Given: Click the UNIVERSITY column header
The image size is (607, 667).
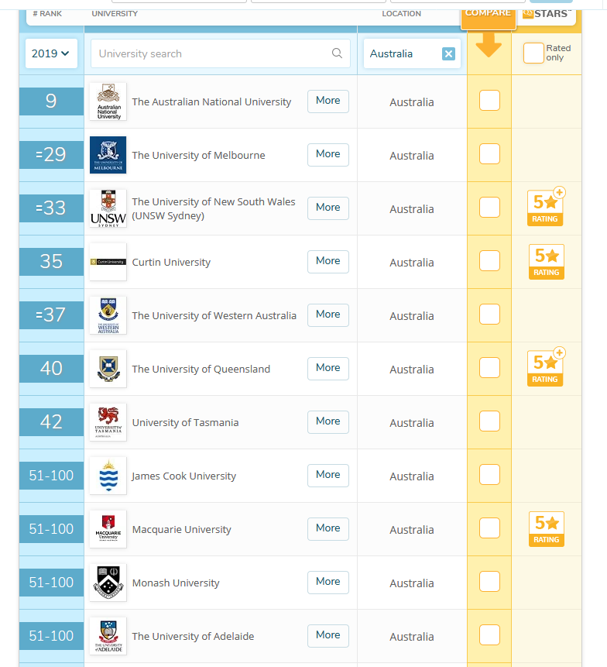Looking at the screenshot, I should coord(115,14).
